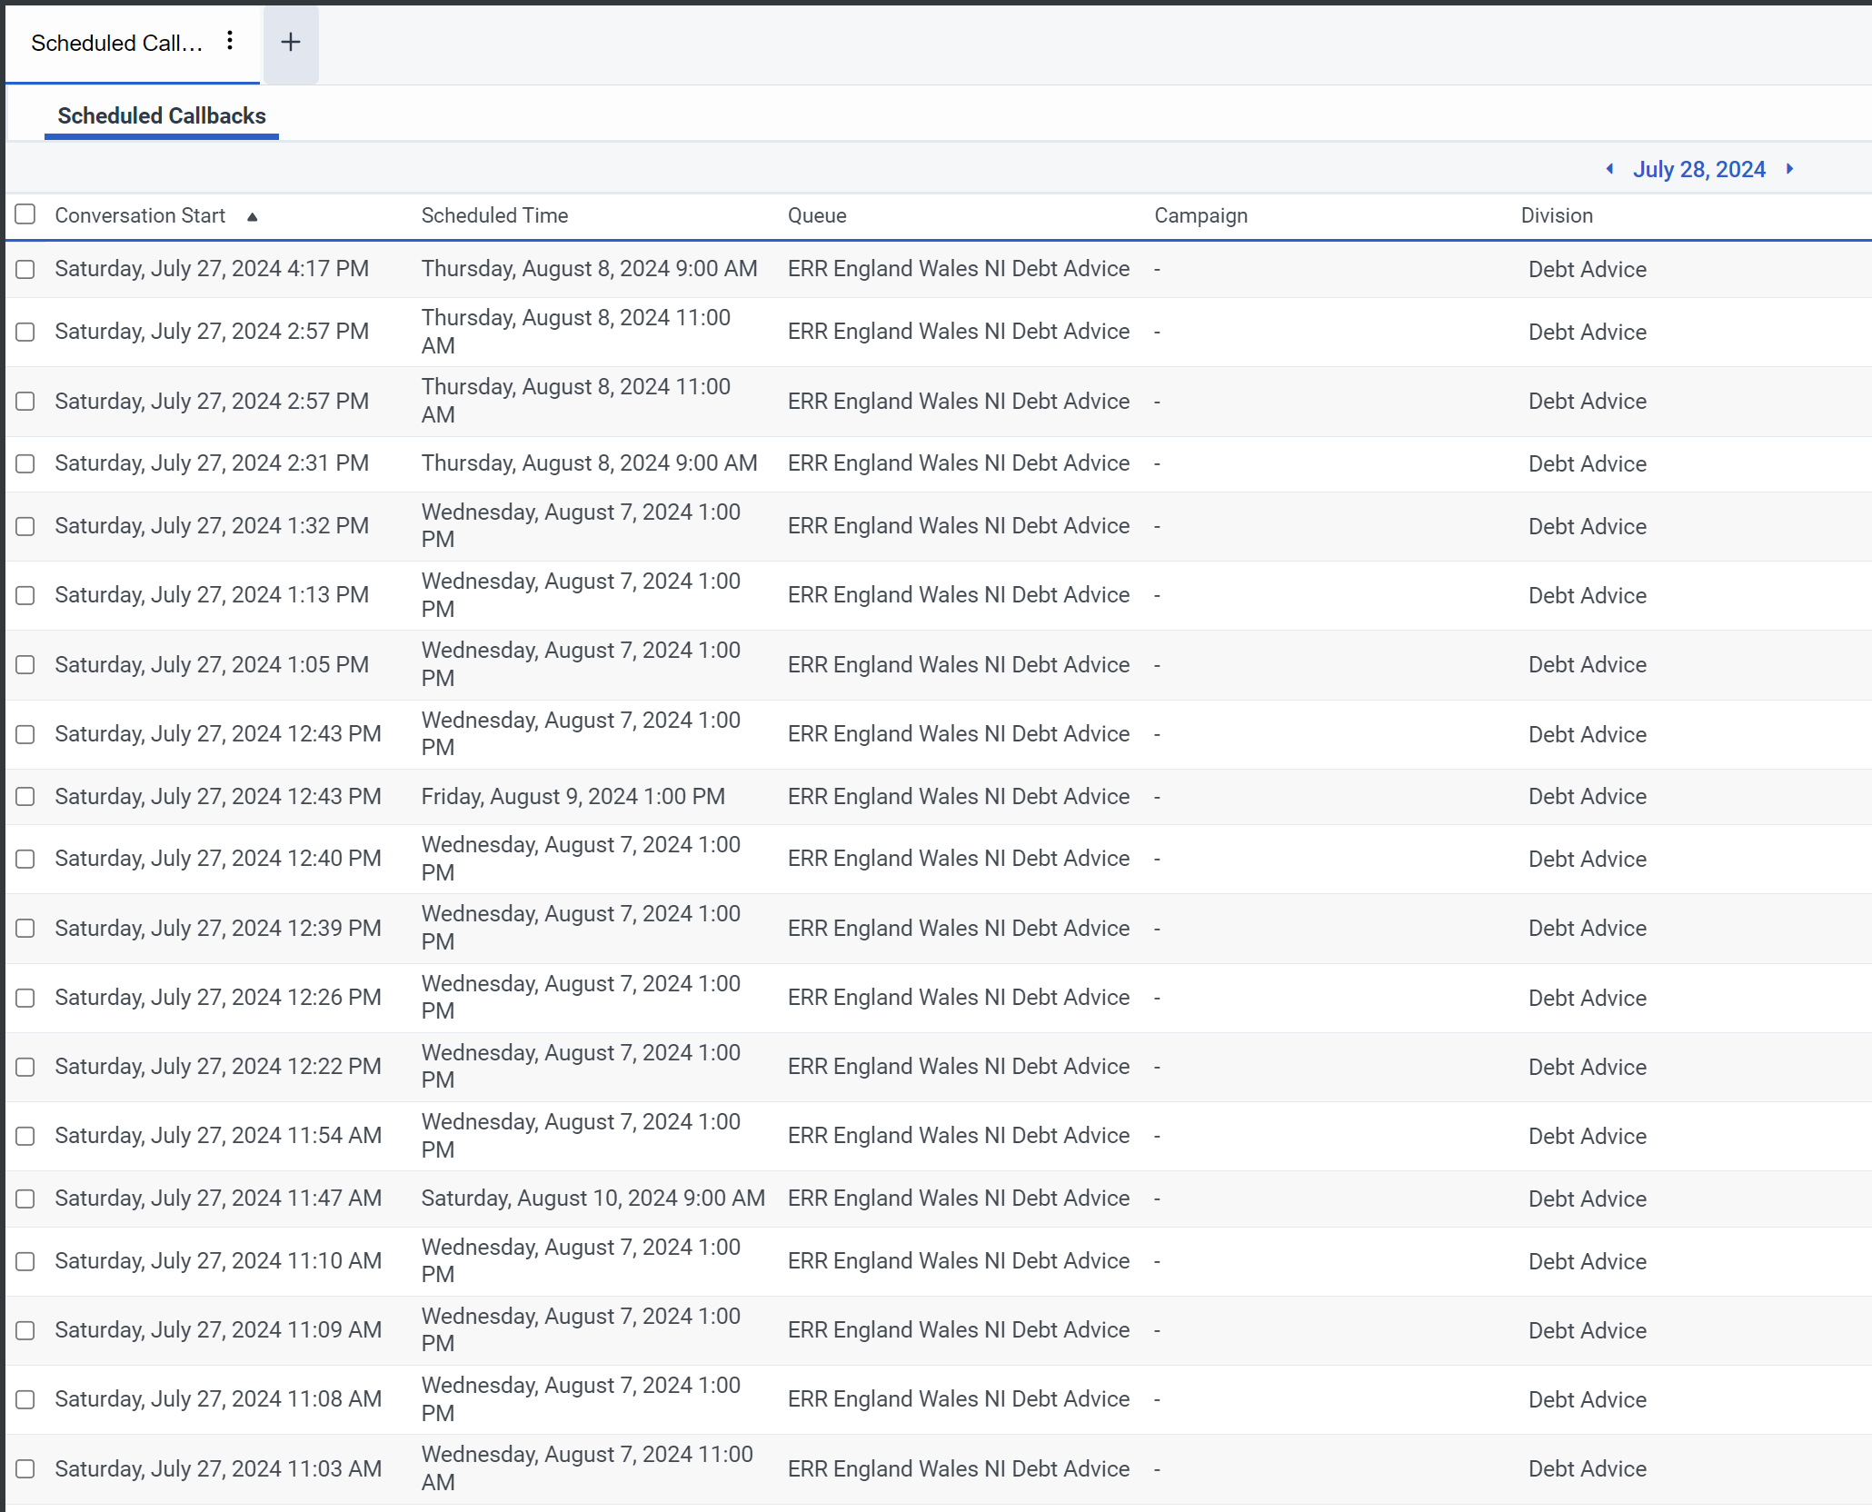
Task: Select the callback row scheduled for Saturday, August 10
Action: point(25,1199)
